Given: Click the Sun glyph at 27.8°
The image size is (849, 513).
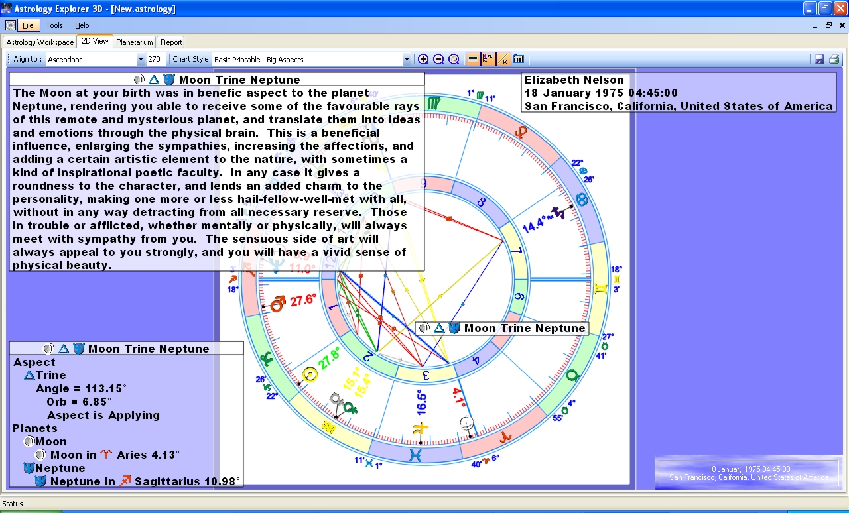Looking at the screenshot, I should click(x=309, y=376).
